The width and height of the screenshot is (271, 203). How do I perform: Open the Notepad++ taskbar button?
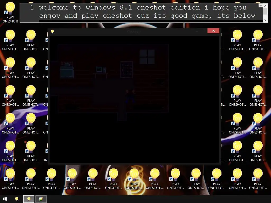coord(41,199)
